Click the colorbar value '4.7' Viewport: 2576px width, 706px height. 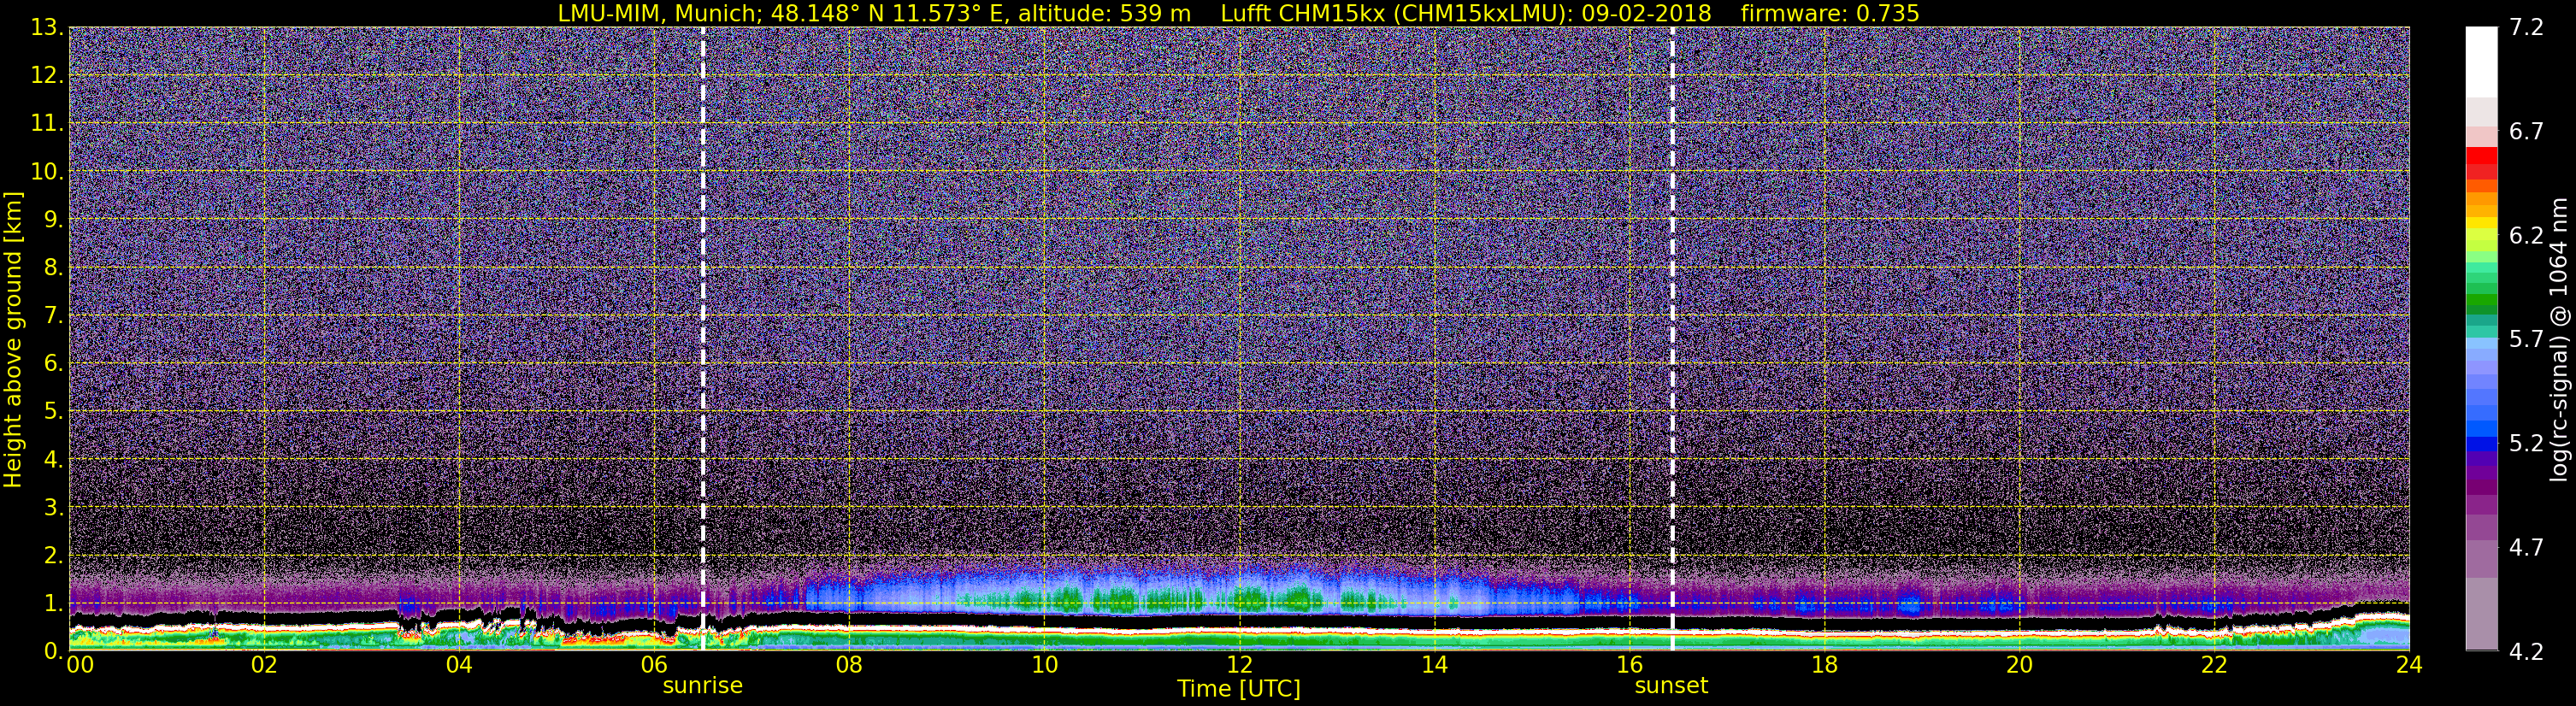tap(2527, 547)
